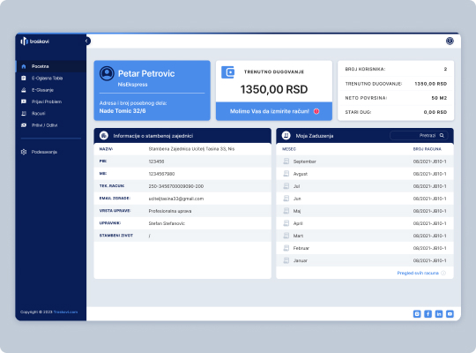476x353 pixels.
Task: Click the Tek. Racun account number value
Action: [x=176, y=186]
